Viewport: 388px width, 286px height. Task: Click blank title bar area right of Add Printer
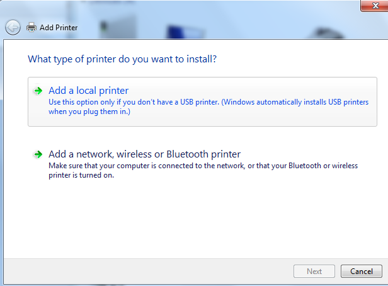[x=220, y=28]
